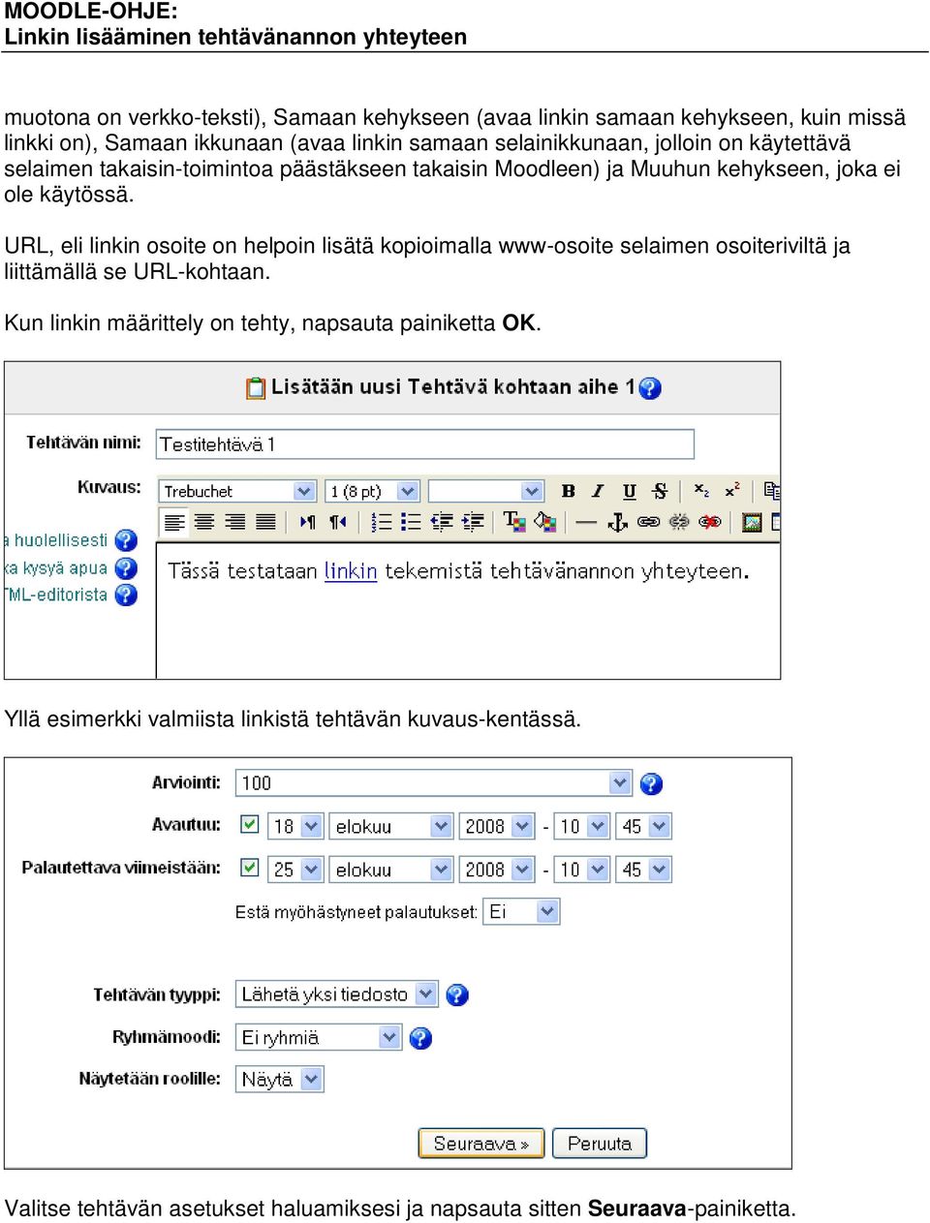Choose the background fill color tool
The height and width of the screenshot is (1223, 930).
(545, 522)
